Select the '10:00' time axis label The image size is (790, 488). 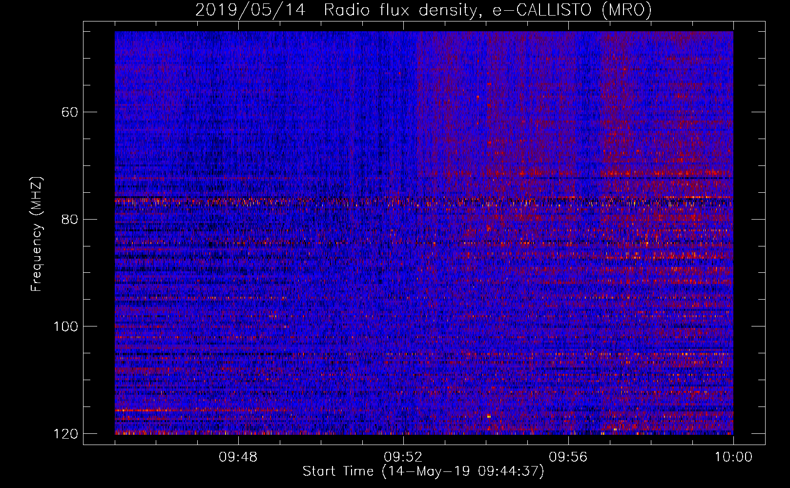pyautogui.click(x=733, y=457)
